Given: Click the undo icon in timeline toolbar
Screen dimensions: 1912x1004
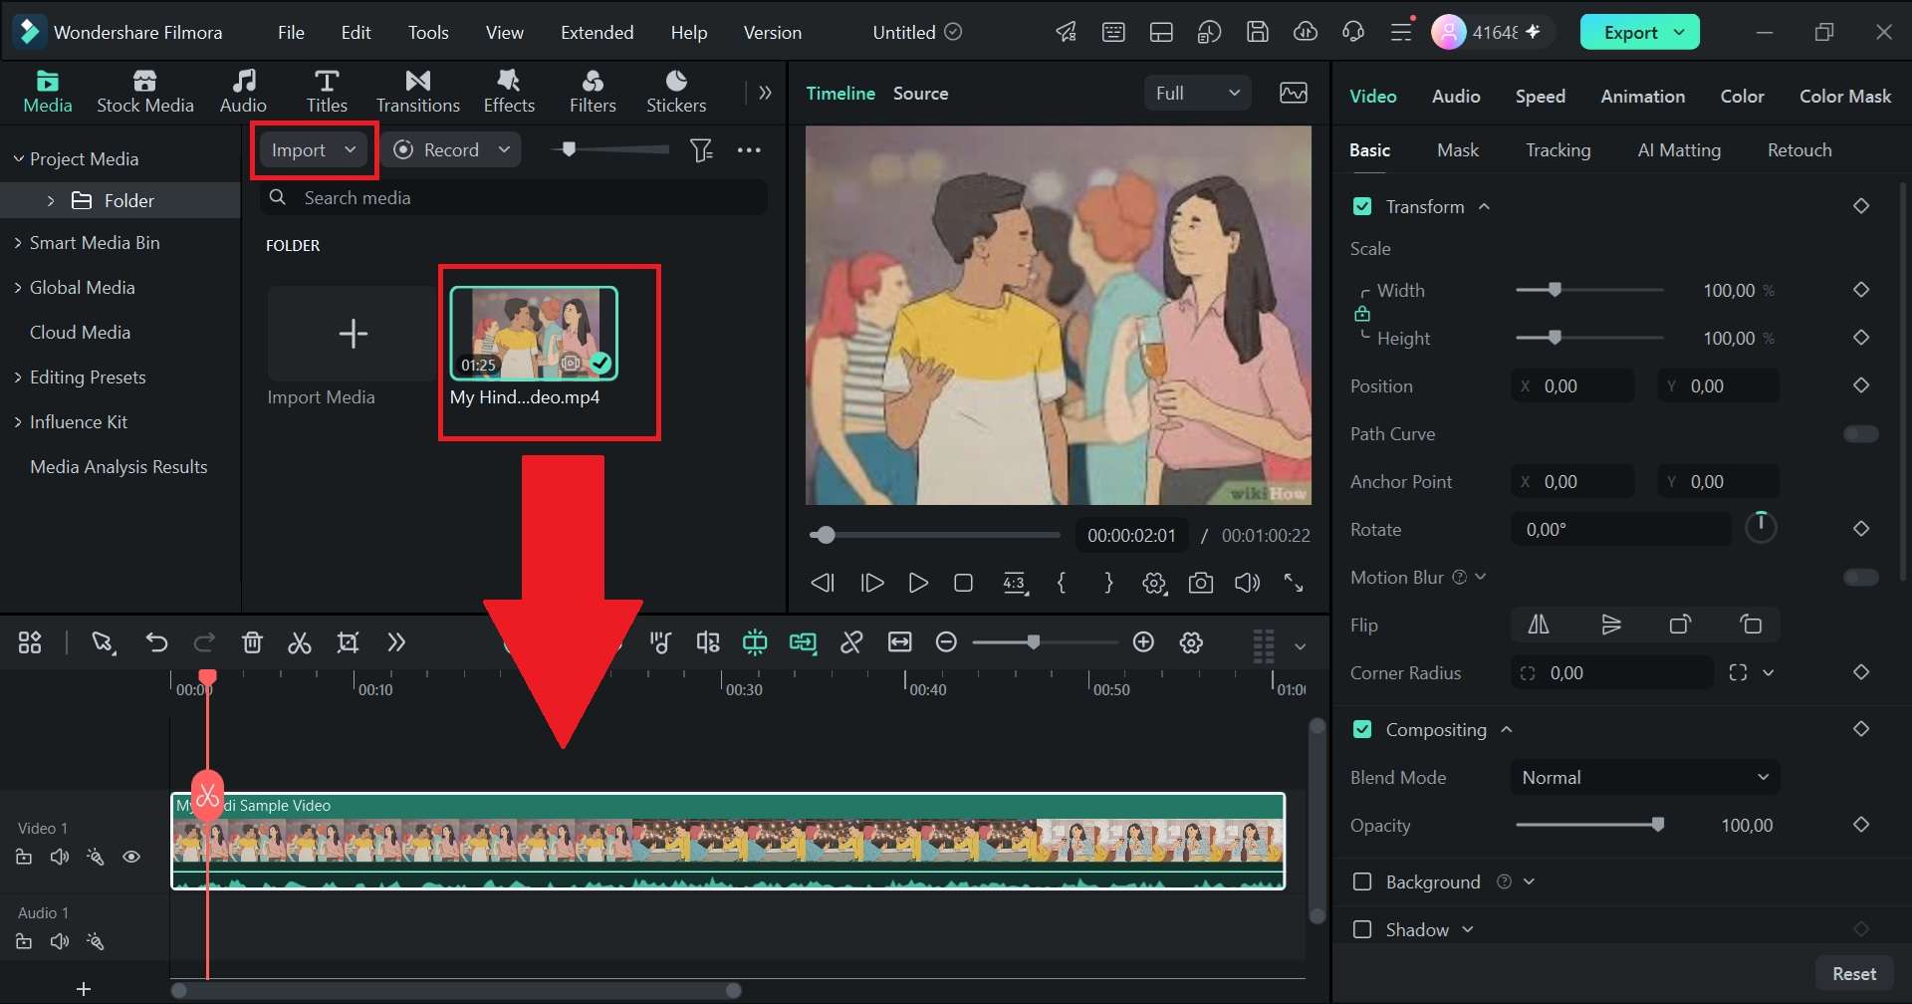Looking at the screenshot, I should click(156, 642).
